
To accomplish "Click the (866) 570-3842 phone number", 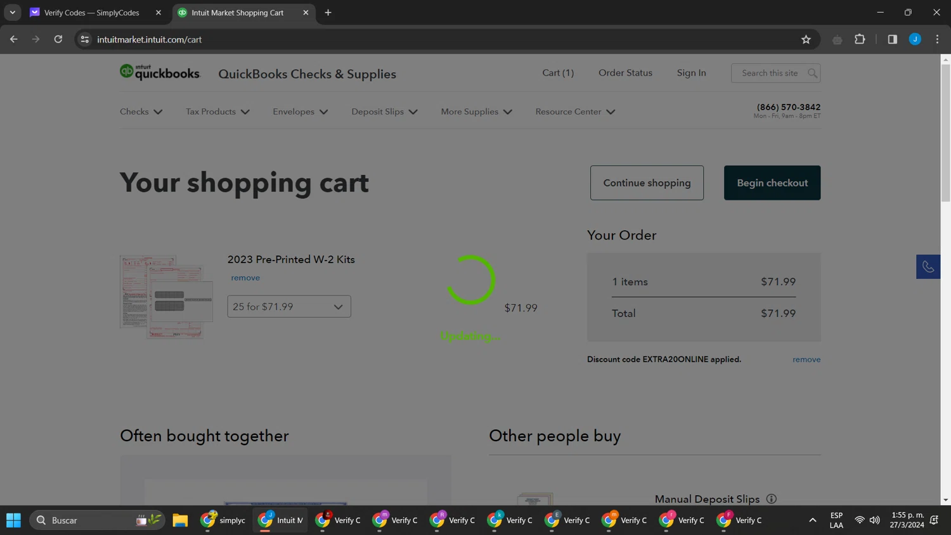I will 788,107.
